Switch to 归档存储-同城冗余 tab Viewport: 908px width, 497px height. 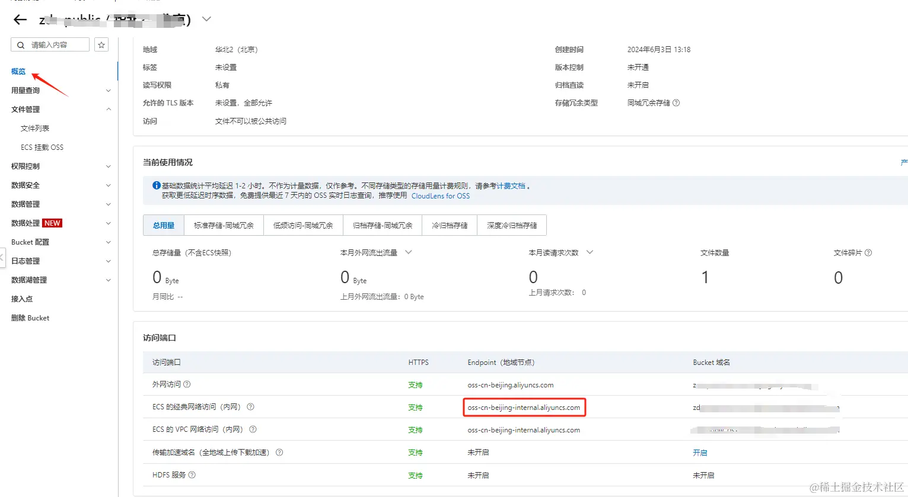point(383,226)
